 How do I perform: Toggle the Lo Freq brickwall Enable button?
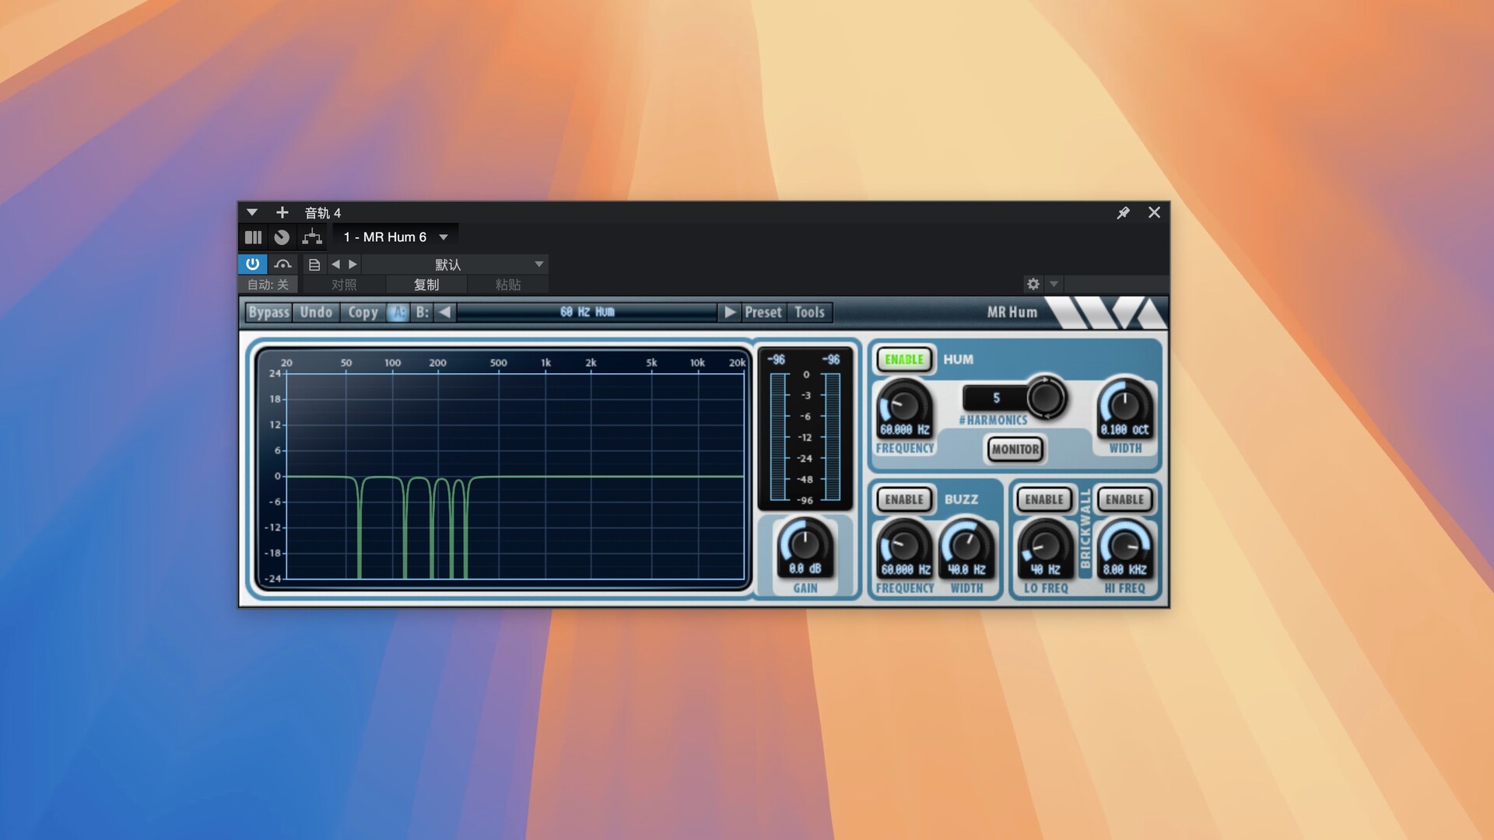(1044, 499)
